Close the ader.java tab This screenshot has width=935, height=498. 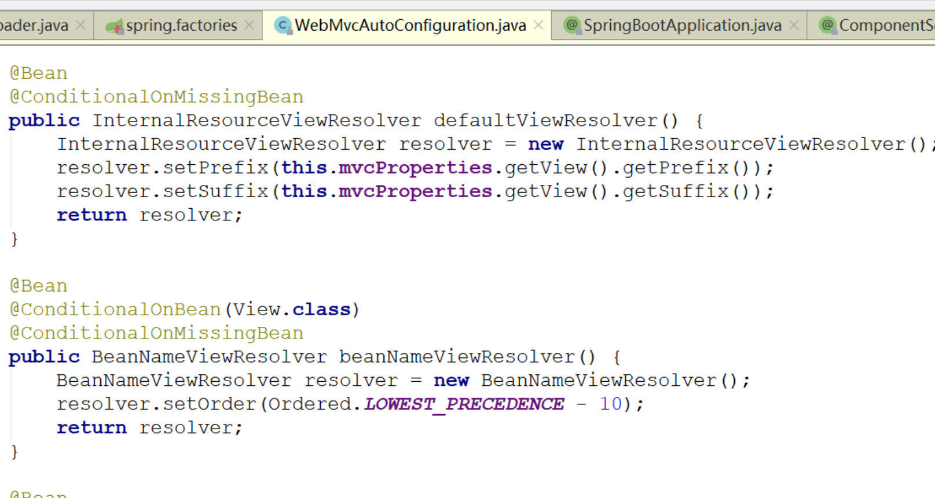(81, 25)
